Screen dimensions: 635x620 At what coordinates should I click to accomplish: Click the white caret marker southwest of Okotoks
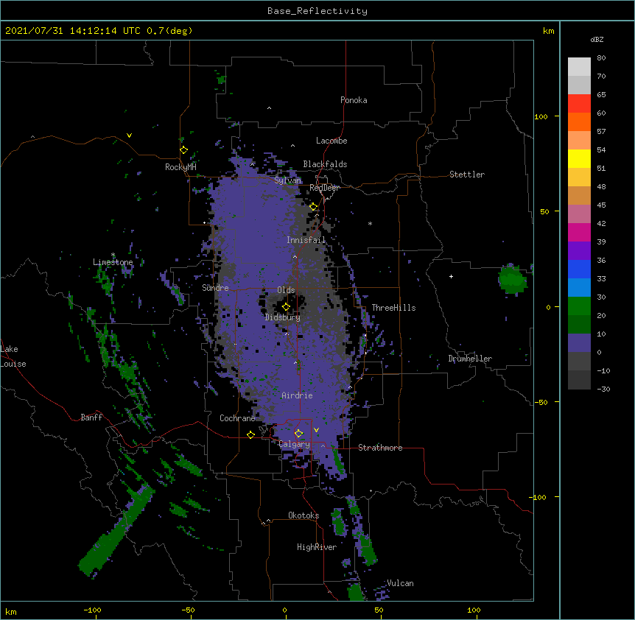[x=268, y=521]
